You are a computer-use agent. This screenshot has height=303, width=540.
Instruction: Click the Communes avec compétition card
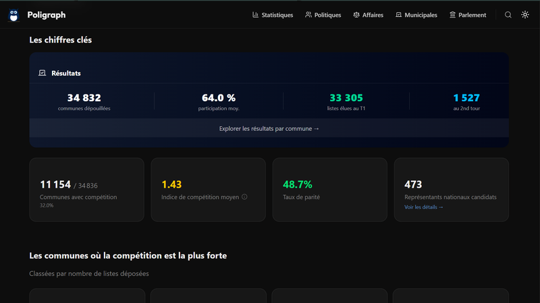[x=86, y=190]
